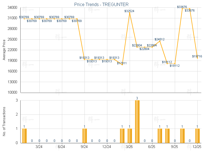Click the $24512 price point

click(160, 41)
